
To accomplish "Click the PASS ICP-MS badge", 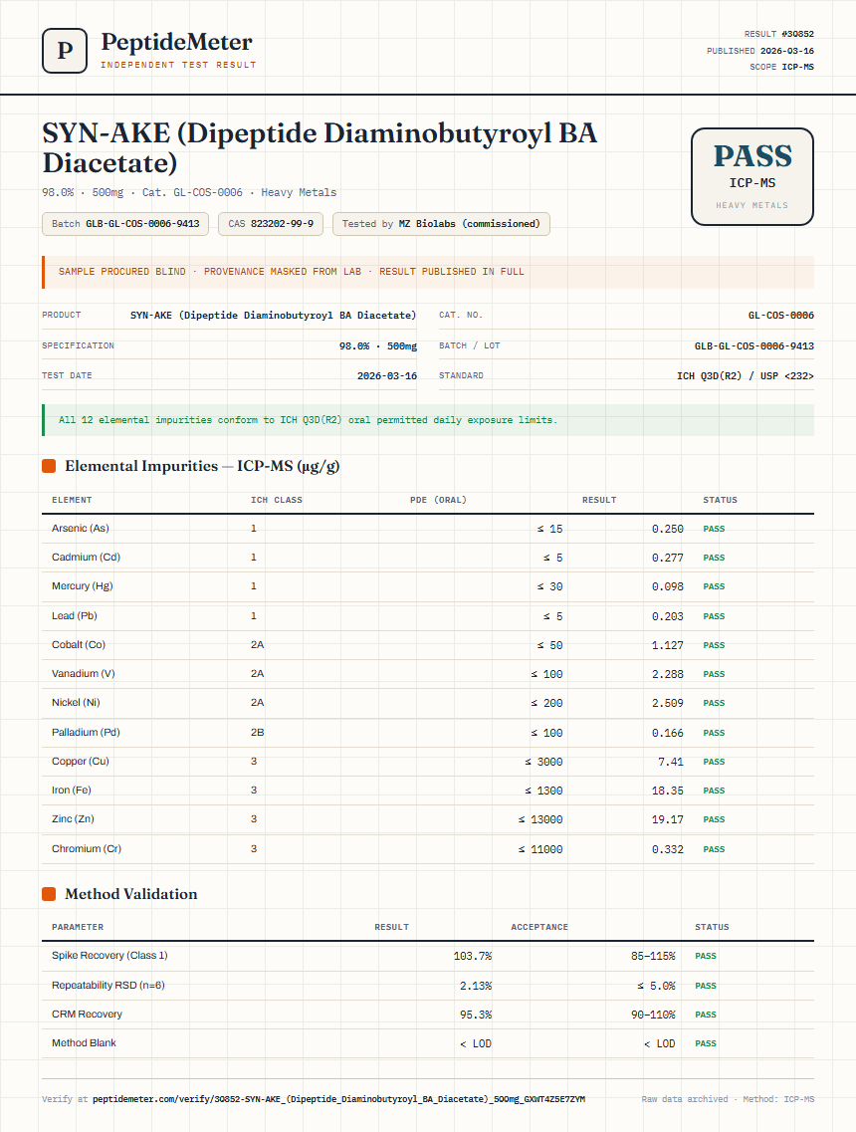I will (752, 177).
